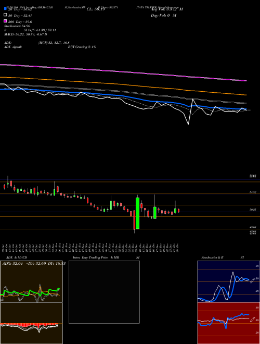Screen dimensions: 260x344
Task: Open the ADX indicator chart panel
Action: [x=31, y=281]
